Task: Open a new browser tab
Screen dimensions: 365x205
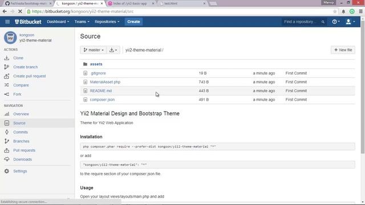Action: pos(213,3)
